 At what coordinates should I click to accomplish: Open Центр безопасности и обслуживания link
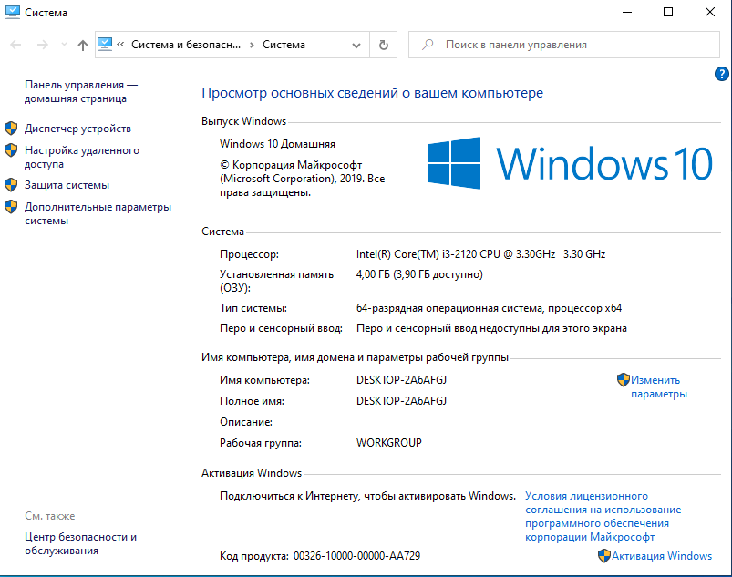pos(81,543)
